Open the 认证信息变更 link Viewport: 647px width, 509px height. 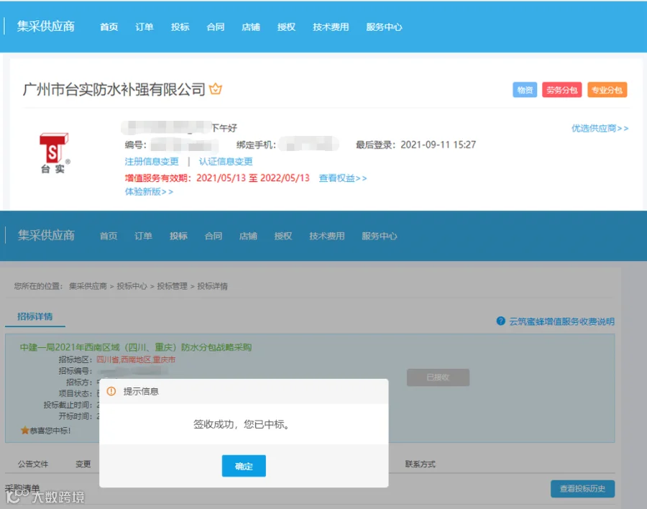click(226, 162)
